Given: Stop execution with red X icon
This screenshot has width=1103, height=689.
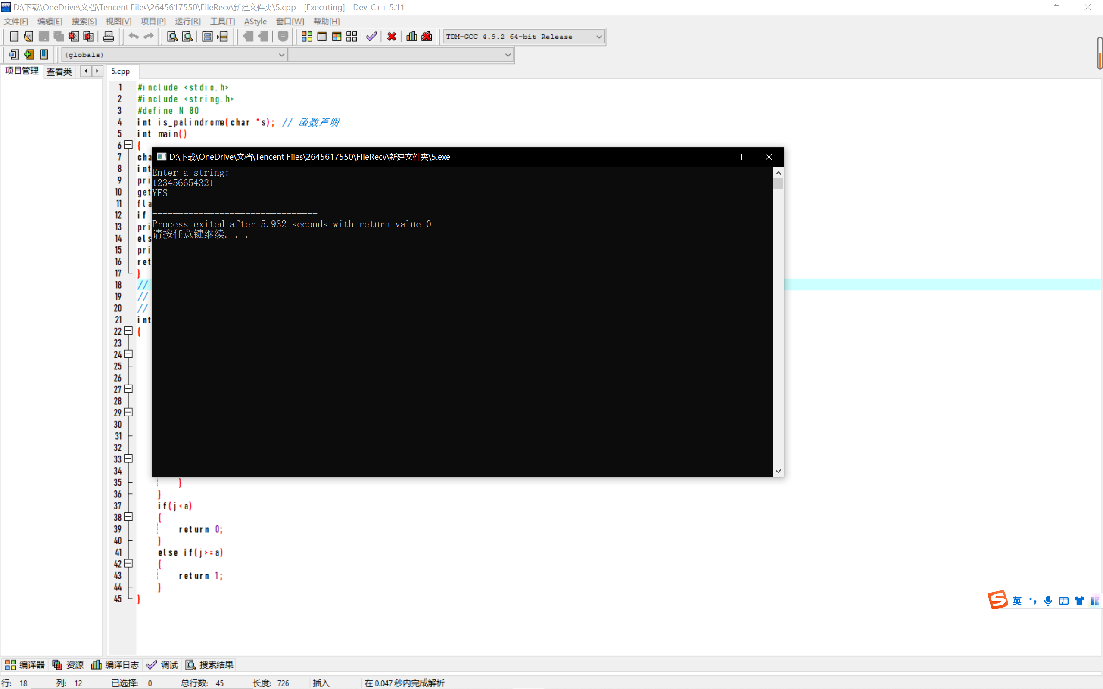Looking at the screenshot, I should (392, 37).
